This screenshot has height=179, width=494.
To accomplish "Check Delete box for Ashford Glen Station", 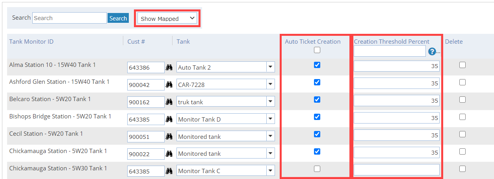I will 462,82.
